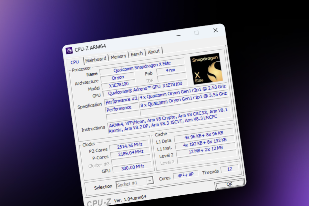Image resolution: width=309 pixels, height=206 pixels.
Task: Click the Performance #2 specification label
Action: (x=121, y=100)
